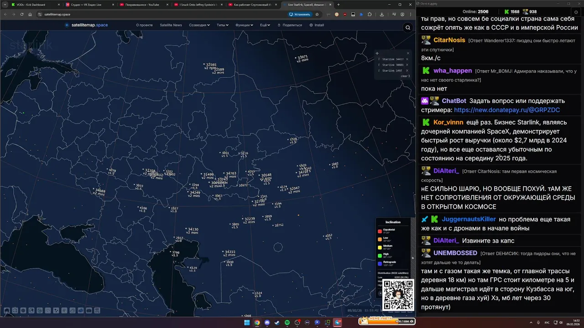This screenshot has width=584, height=328.
Task: Open Spotify from the taskbar
Action: click(287, 323)
